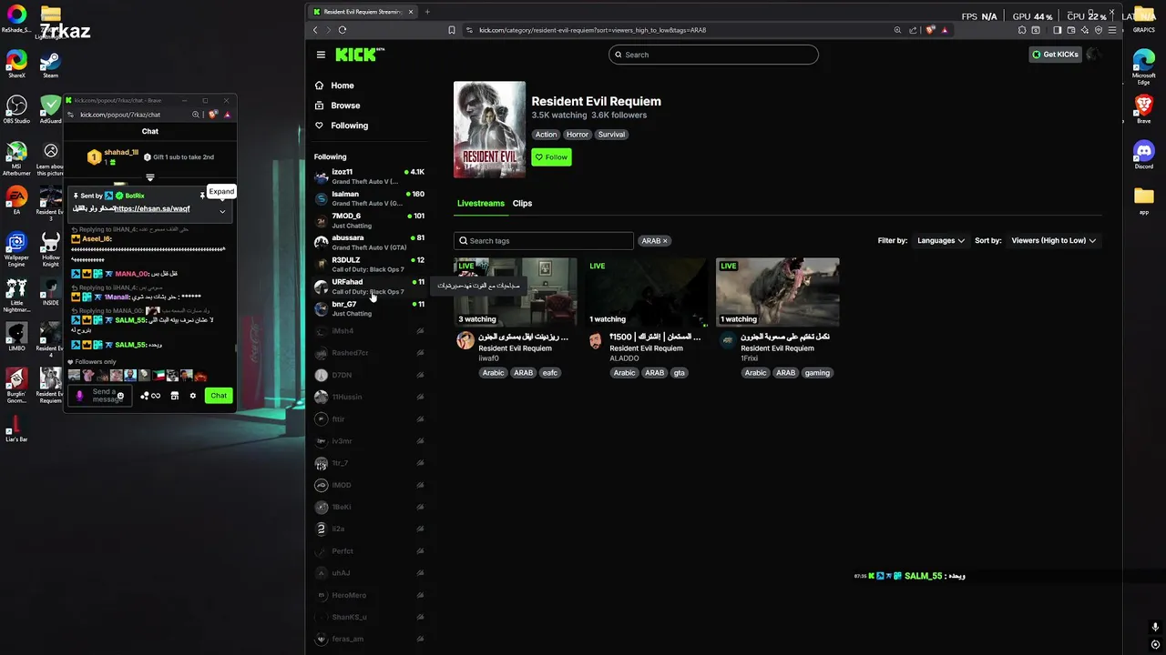Open the ehsan.sa/waqf link in pinned message

(152, 209)
